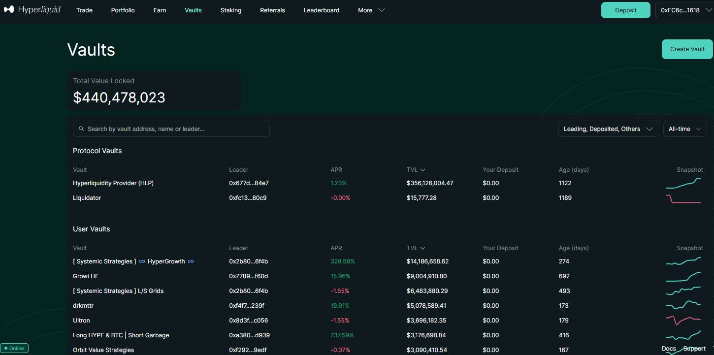The image size is (714, 355).
Task: Open Leading, Deposited, Others filter dropdown
Action: pyautogui.click(x=609, y=129)
